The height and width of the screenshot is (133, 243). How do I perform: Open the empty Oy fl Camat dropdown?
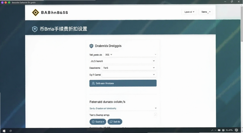(129, 75)
